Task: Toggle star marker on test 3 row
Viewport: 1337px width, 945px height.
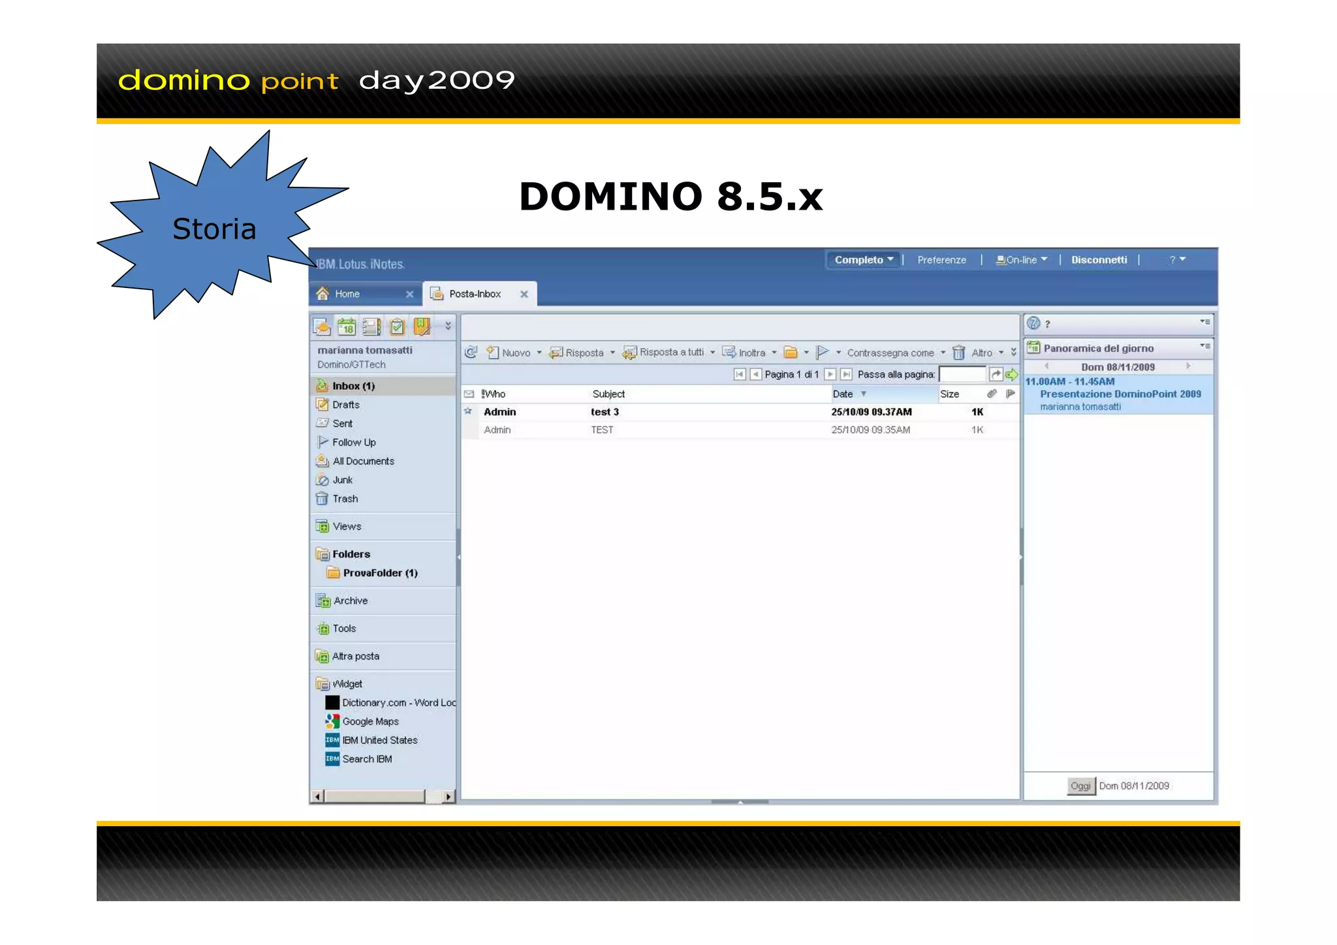Action: point(468,411)
